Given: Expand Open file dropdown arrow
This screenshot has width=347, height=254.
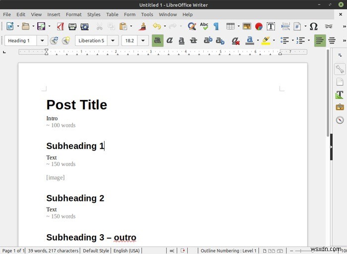Looking at the screenshot, I should [x=33, y=26].
